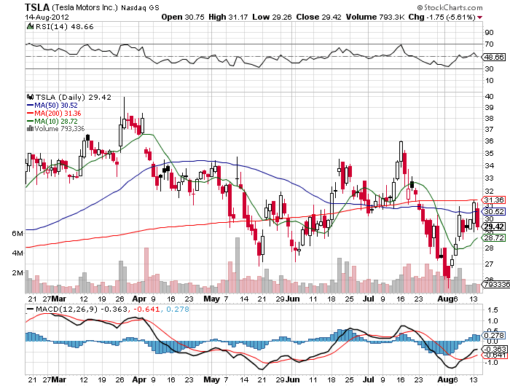Click the MA(10) 28.72 price tag on right axis
The width and height of the screenshot is (510, 386).
494,237
